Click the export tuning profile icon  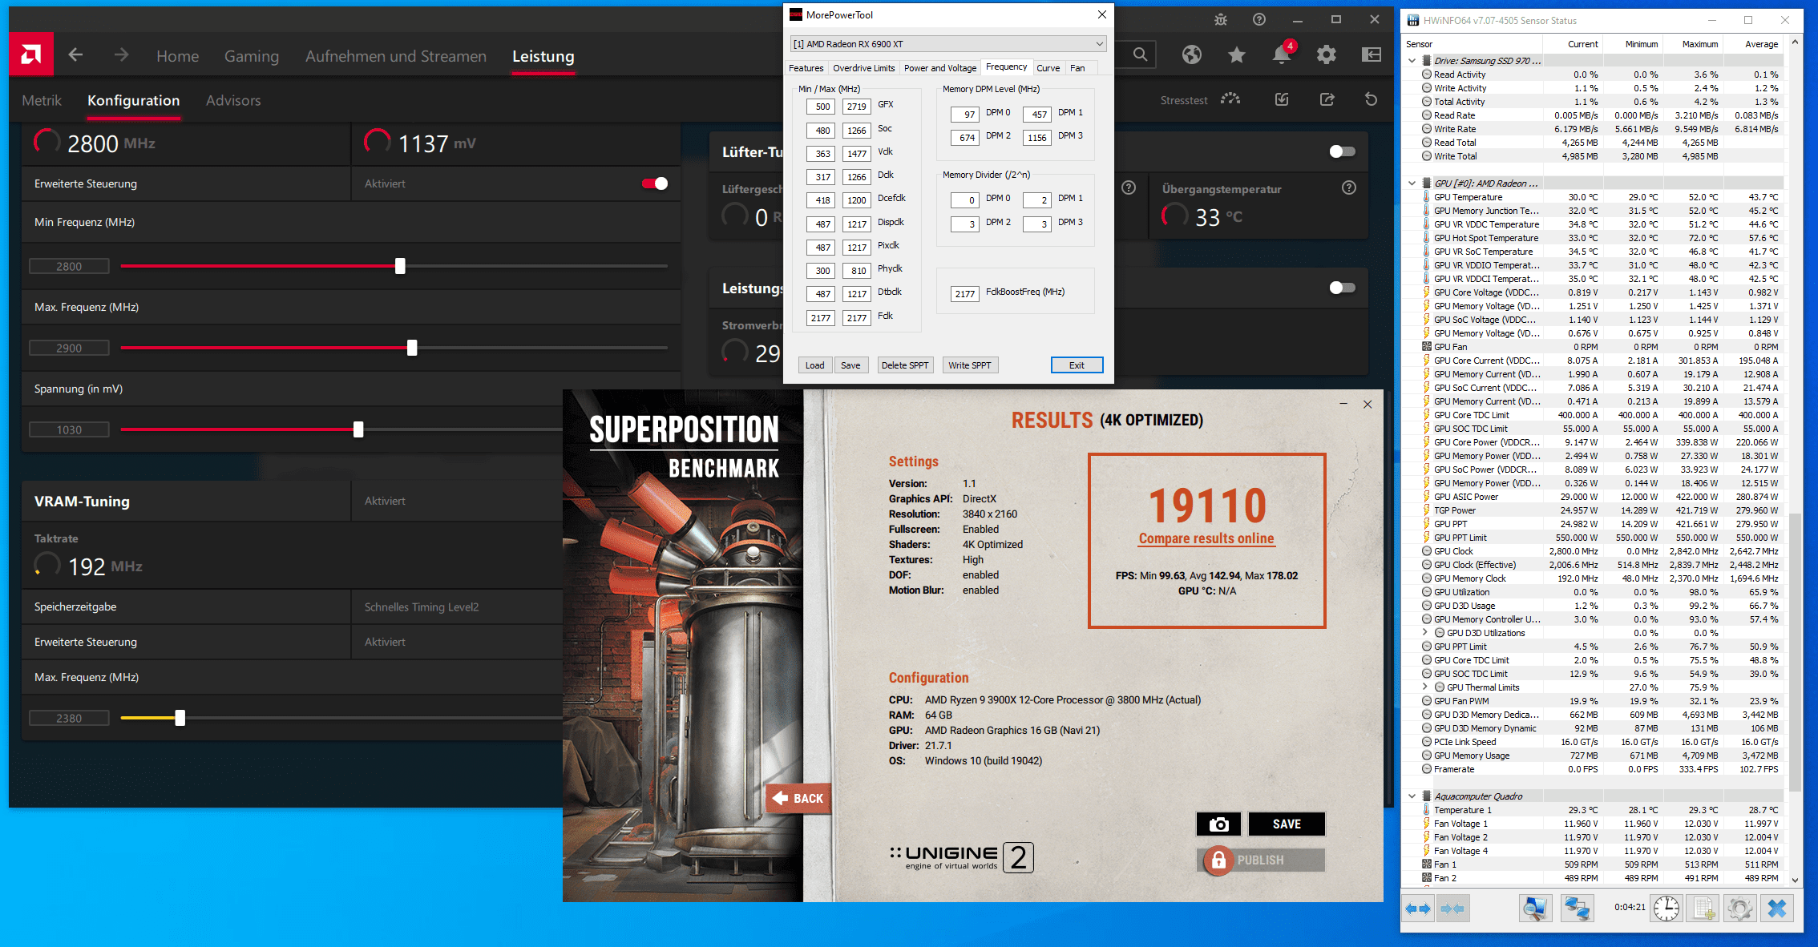[1327, 99]
